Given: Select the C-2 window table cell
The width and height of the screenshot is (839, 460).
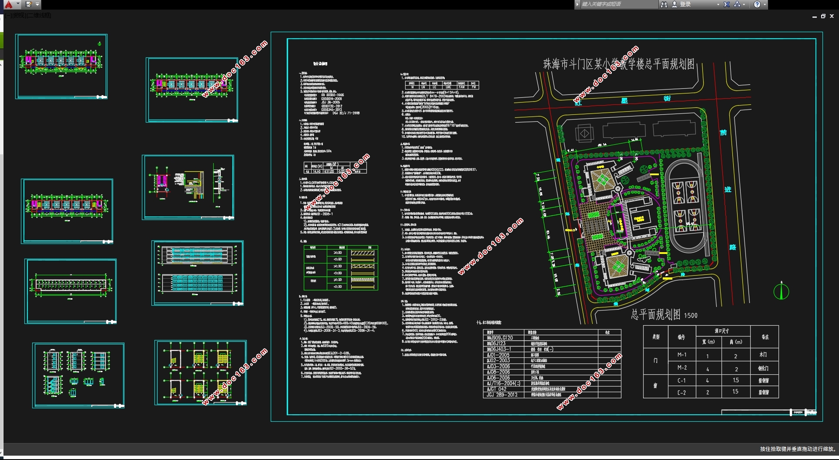Looking at the screenshot, I should tap(681, 392).
